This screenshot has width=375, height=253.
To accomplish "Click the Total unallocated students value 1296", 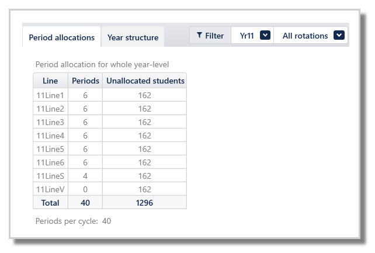I will 145,203.
